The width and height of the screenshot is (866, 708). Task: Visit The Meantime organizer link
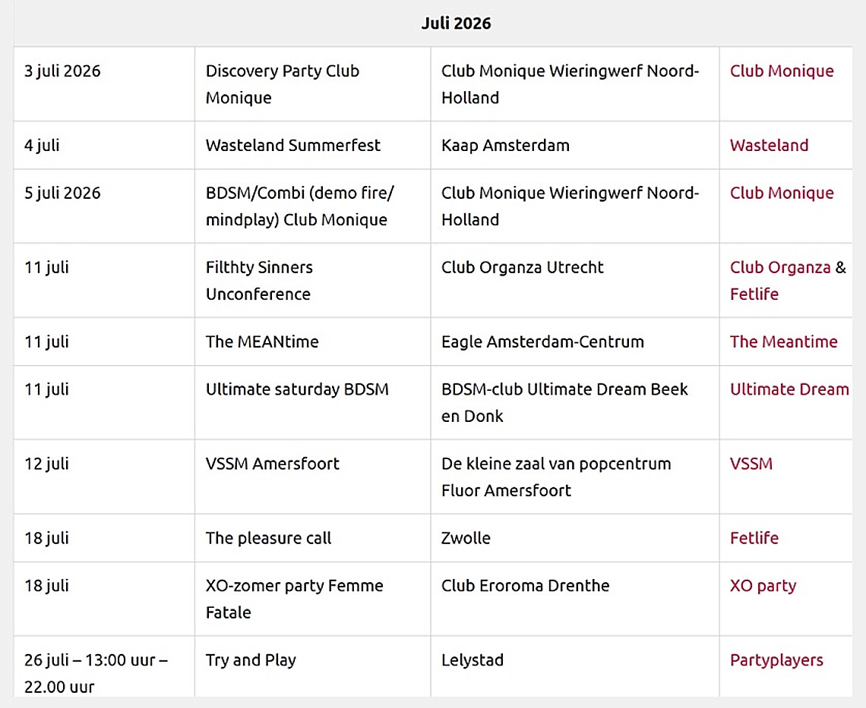pos(783,341)
